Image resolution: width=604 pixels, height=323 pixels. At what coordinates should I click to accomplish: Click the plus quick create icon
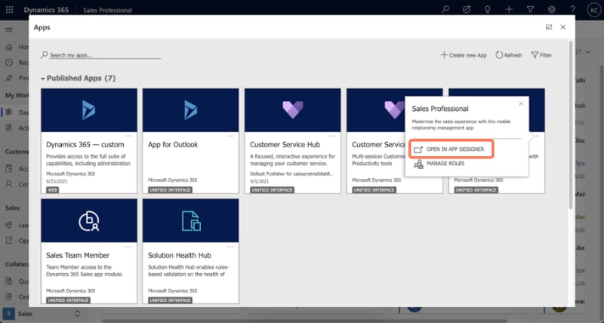click(509, 9)
